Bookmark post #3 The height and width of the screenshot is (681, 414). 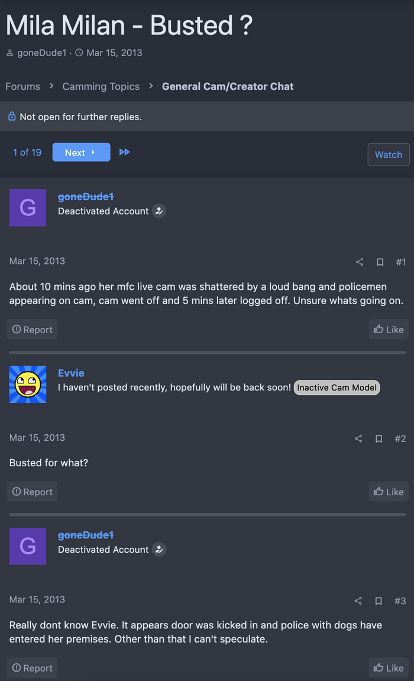tap(379, 601)
